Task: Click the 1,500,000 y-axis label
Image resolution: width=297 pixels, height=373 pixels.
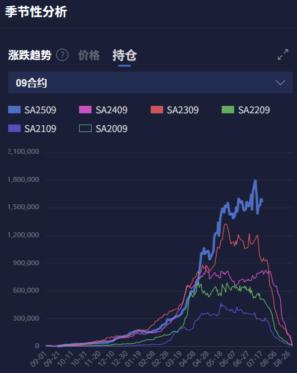Action: 23,207
